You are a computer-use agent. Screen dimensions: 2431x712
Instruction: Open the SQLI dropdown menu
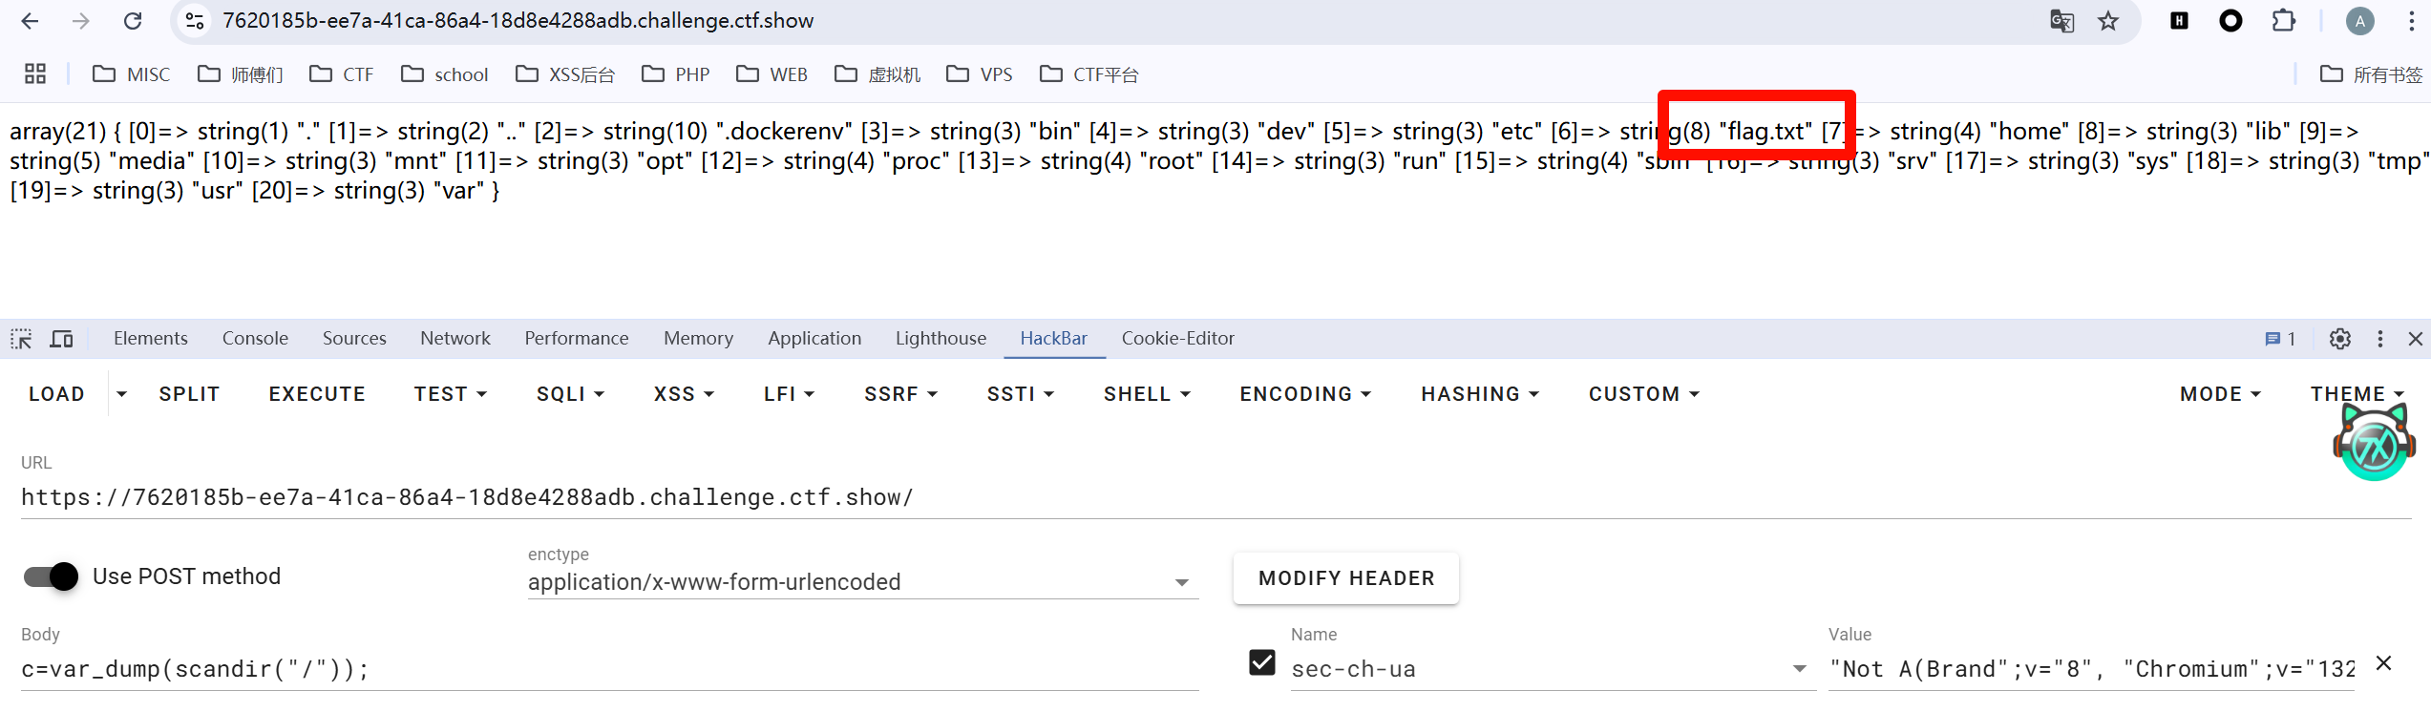570,394
